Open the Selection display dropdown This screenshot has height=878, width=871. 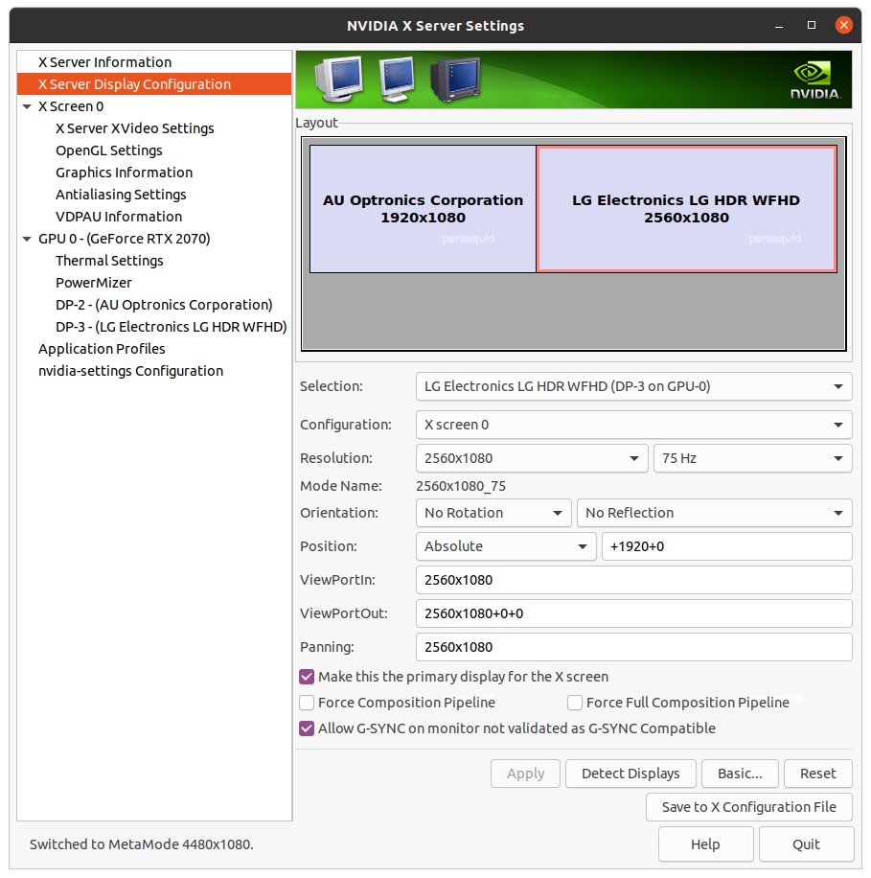633,386
